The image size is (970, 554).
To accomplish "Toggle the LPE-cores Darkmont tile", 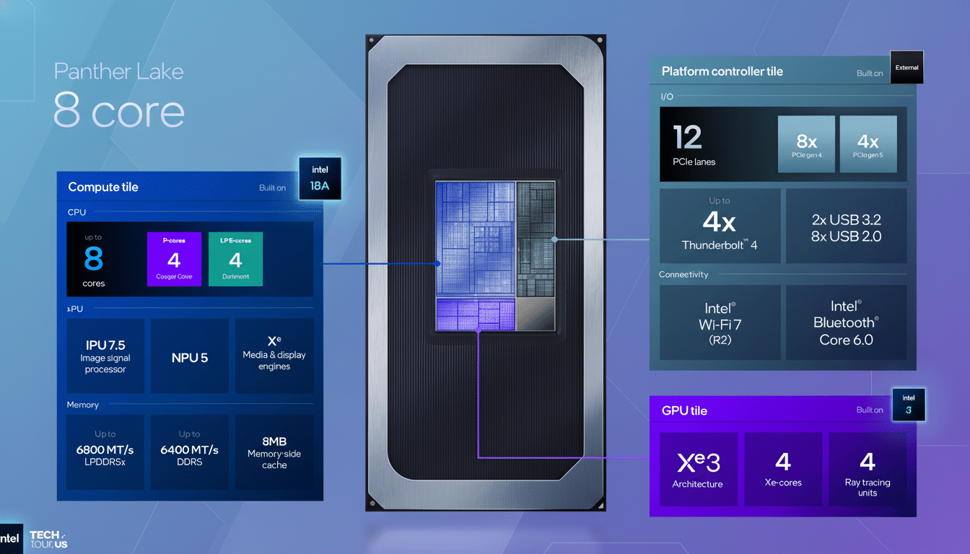I will (235, 259).
